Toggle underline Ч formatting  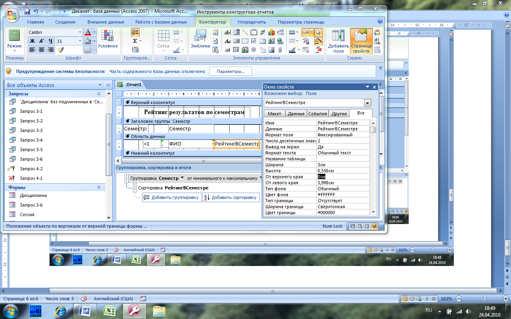50,41
